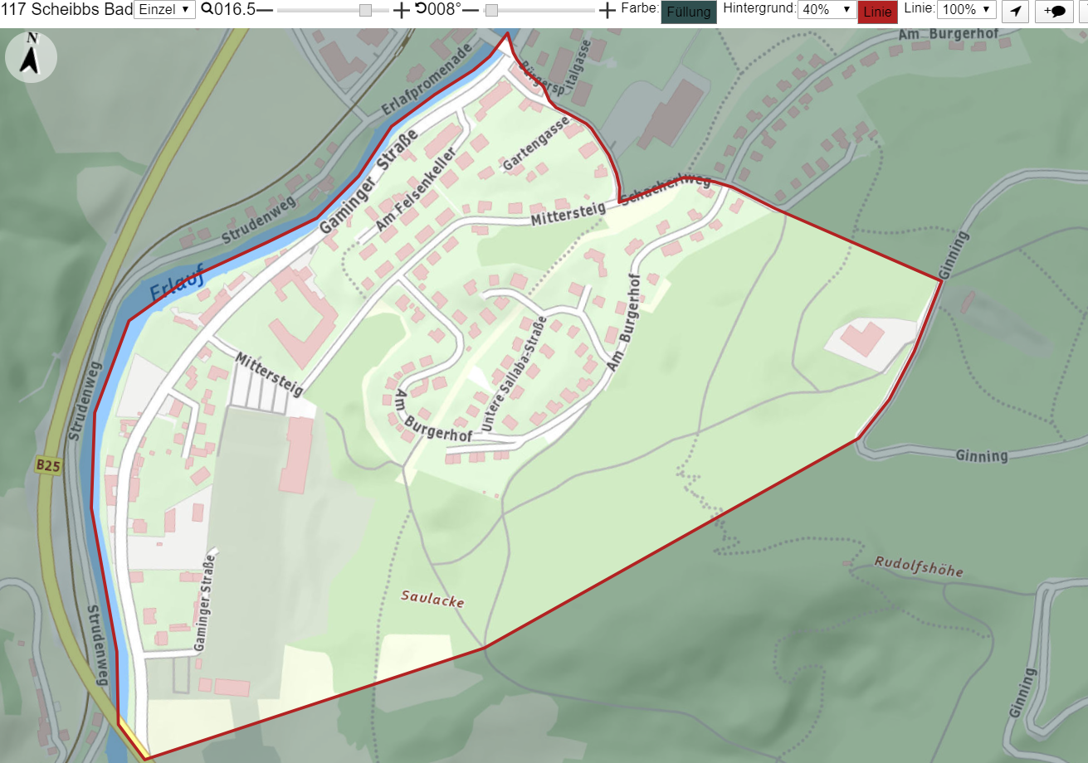Click the 117 Scheibbs Bad title

click(x=66, y=10)
